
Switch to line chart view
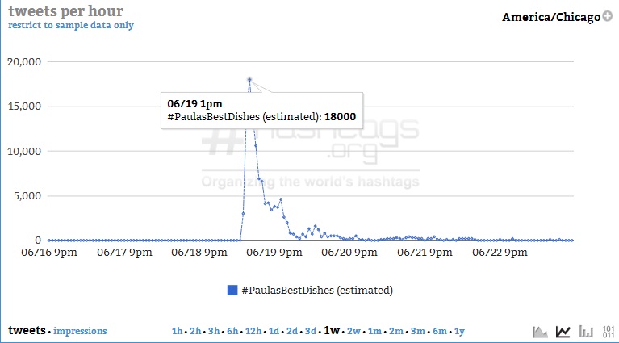click(x=564, y=331)
